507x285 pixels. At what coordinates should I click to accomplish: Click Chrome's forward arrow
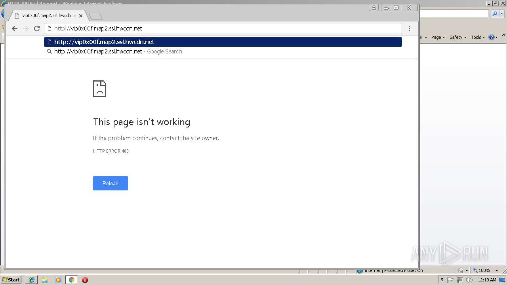[26, 28]
